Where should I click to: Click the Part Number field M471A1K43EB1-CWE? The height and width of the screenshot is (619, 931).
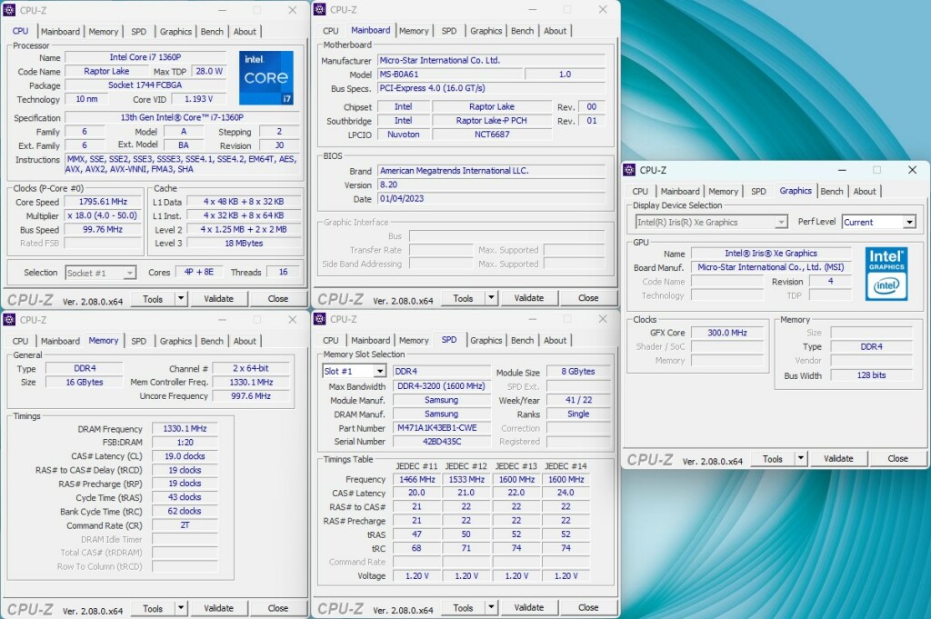(441, 428)
